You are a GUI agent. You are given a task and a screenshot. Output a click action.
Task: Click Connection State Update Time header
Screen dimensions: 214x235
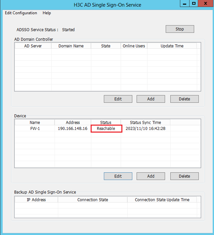(162, 200)
